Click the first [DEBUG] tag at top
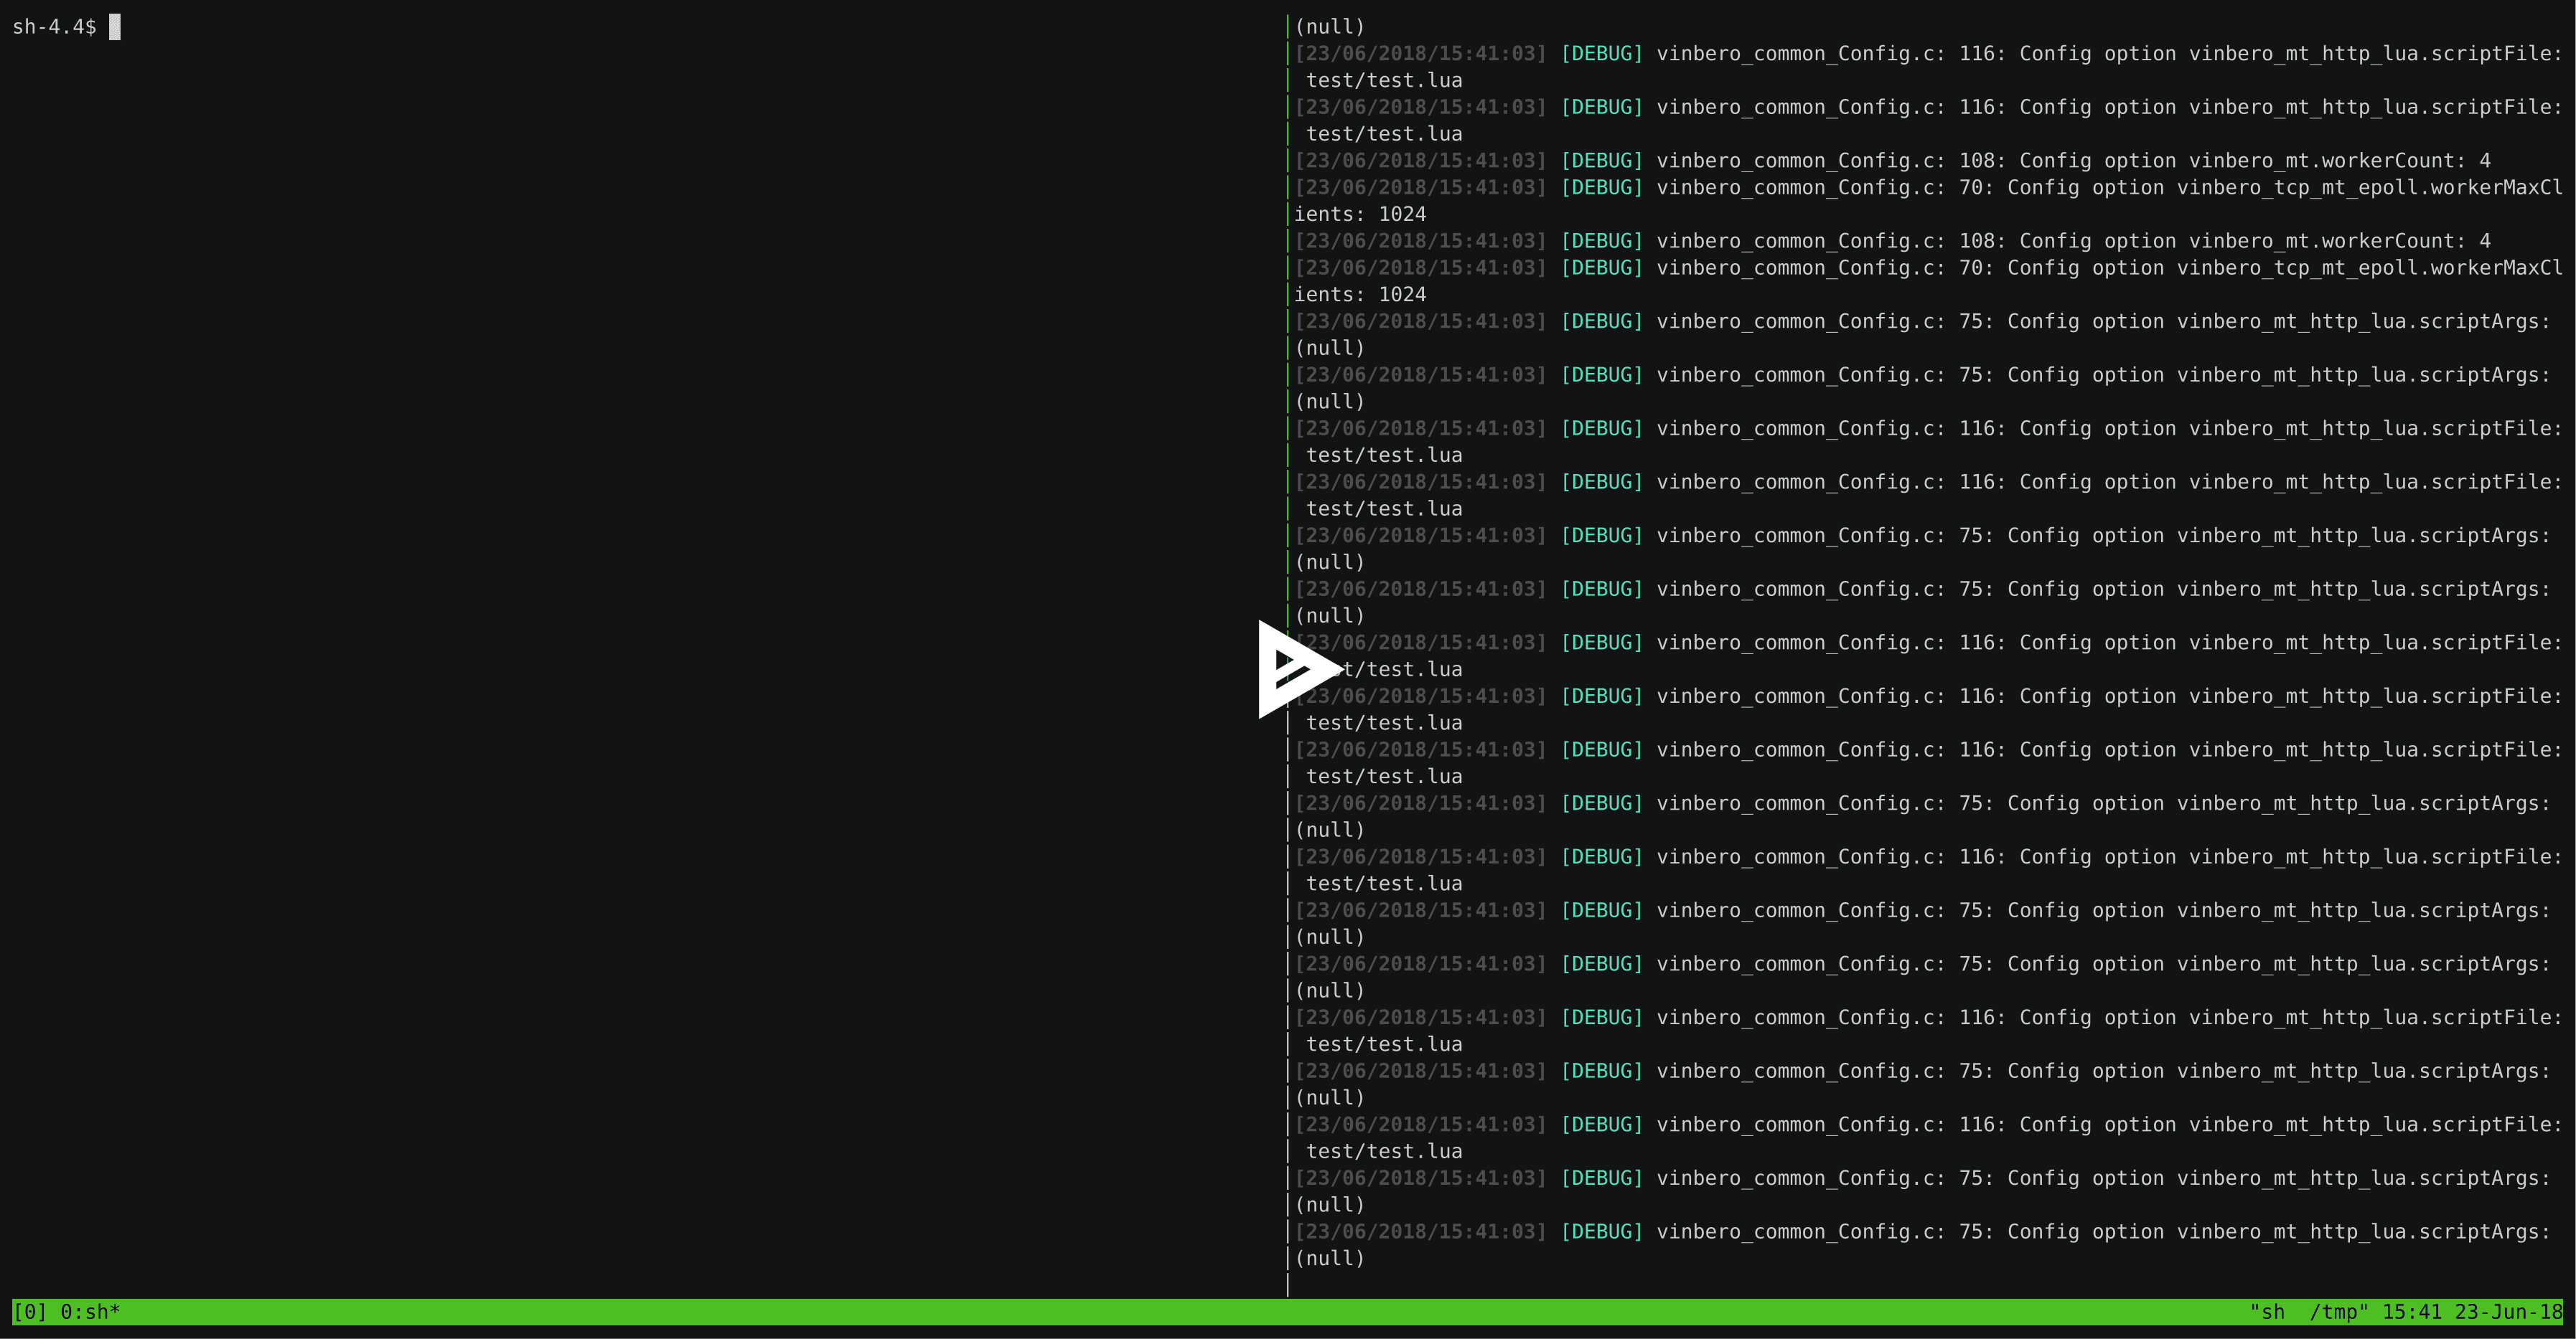 [1601, 54]
